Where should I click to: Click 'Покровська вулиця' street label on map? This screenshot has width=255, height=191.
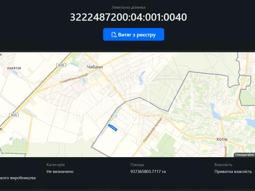[x=74, y=78]
